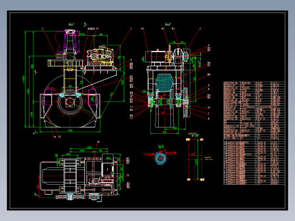The width and height of the screenshot is (295, 221).
Task: Select the balloon number 15 callout
Action: (x=59, y=137)
